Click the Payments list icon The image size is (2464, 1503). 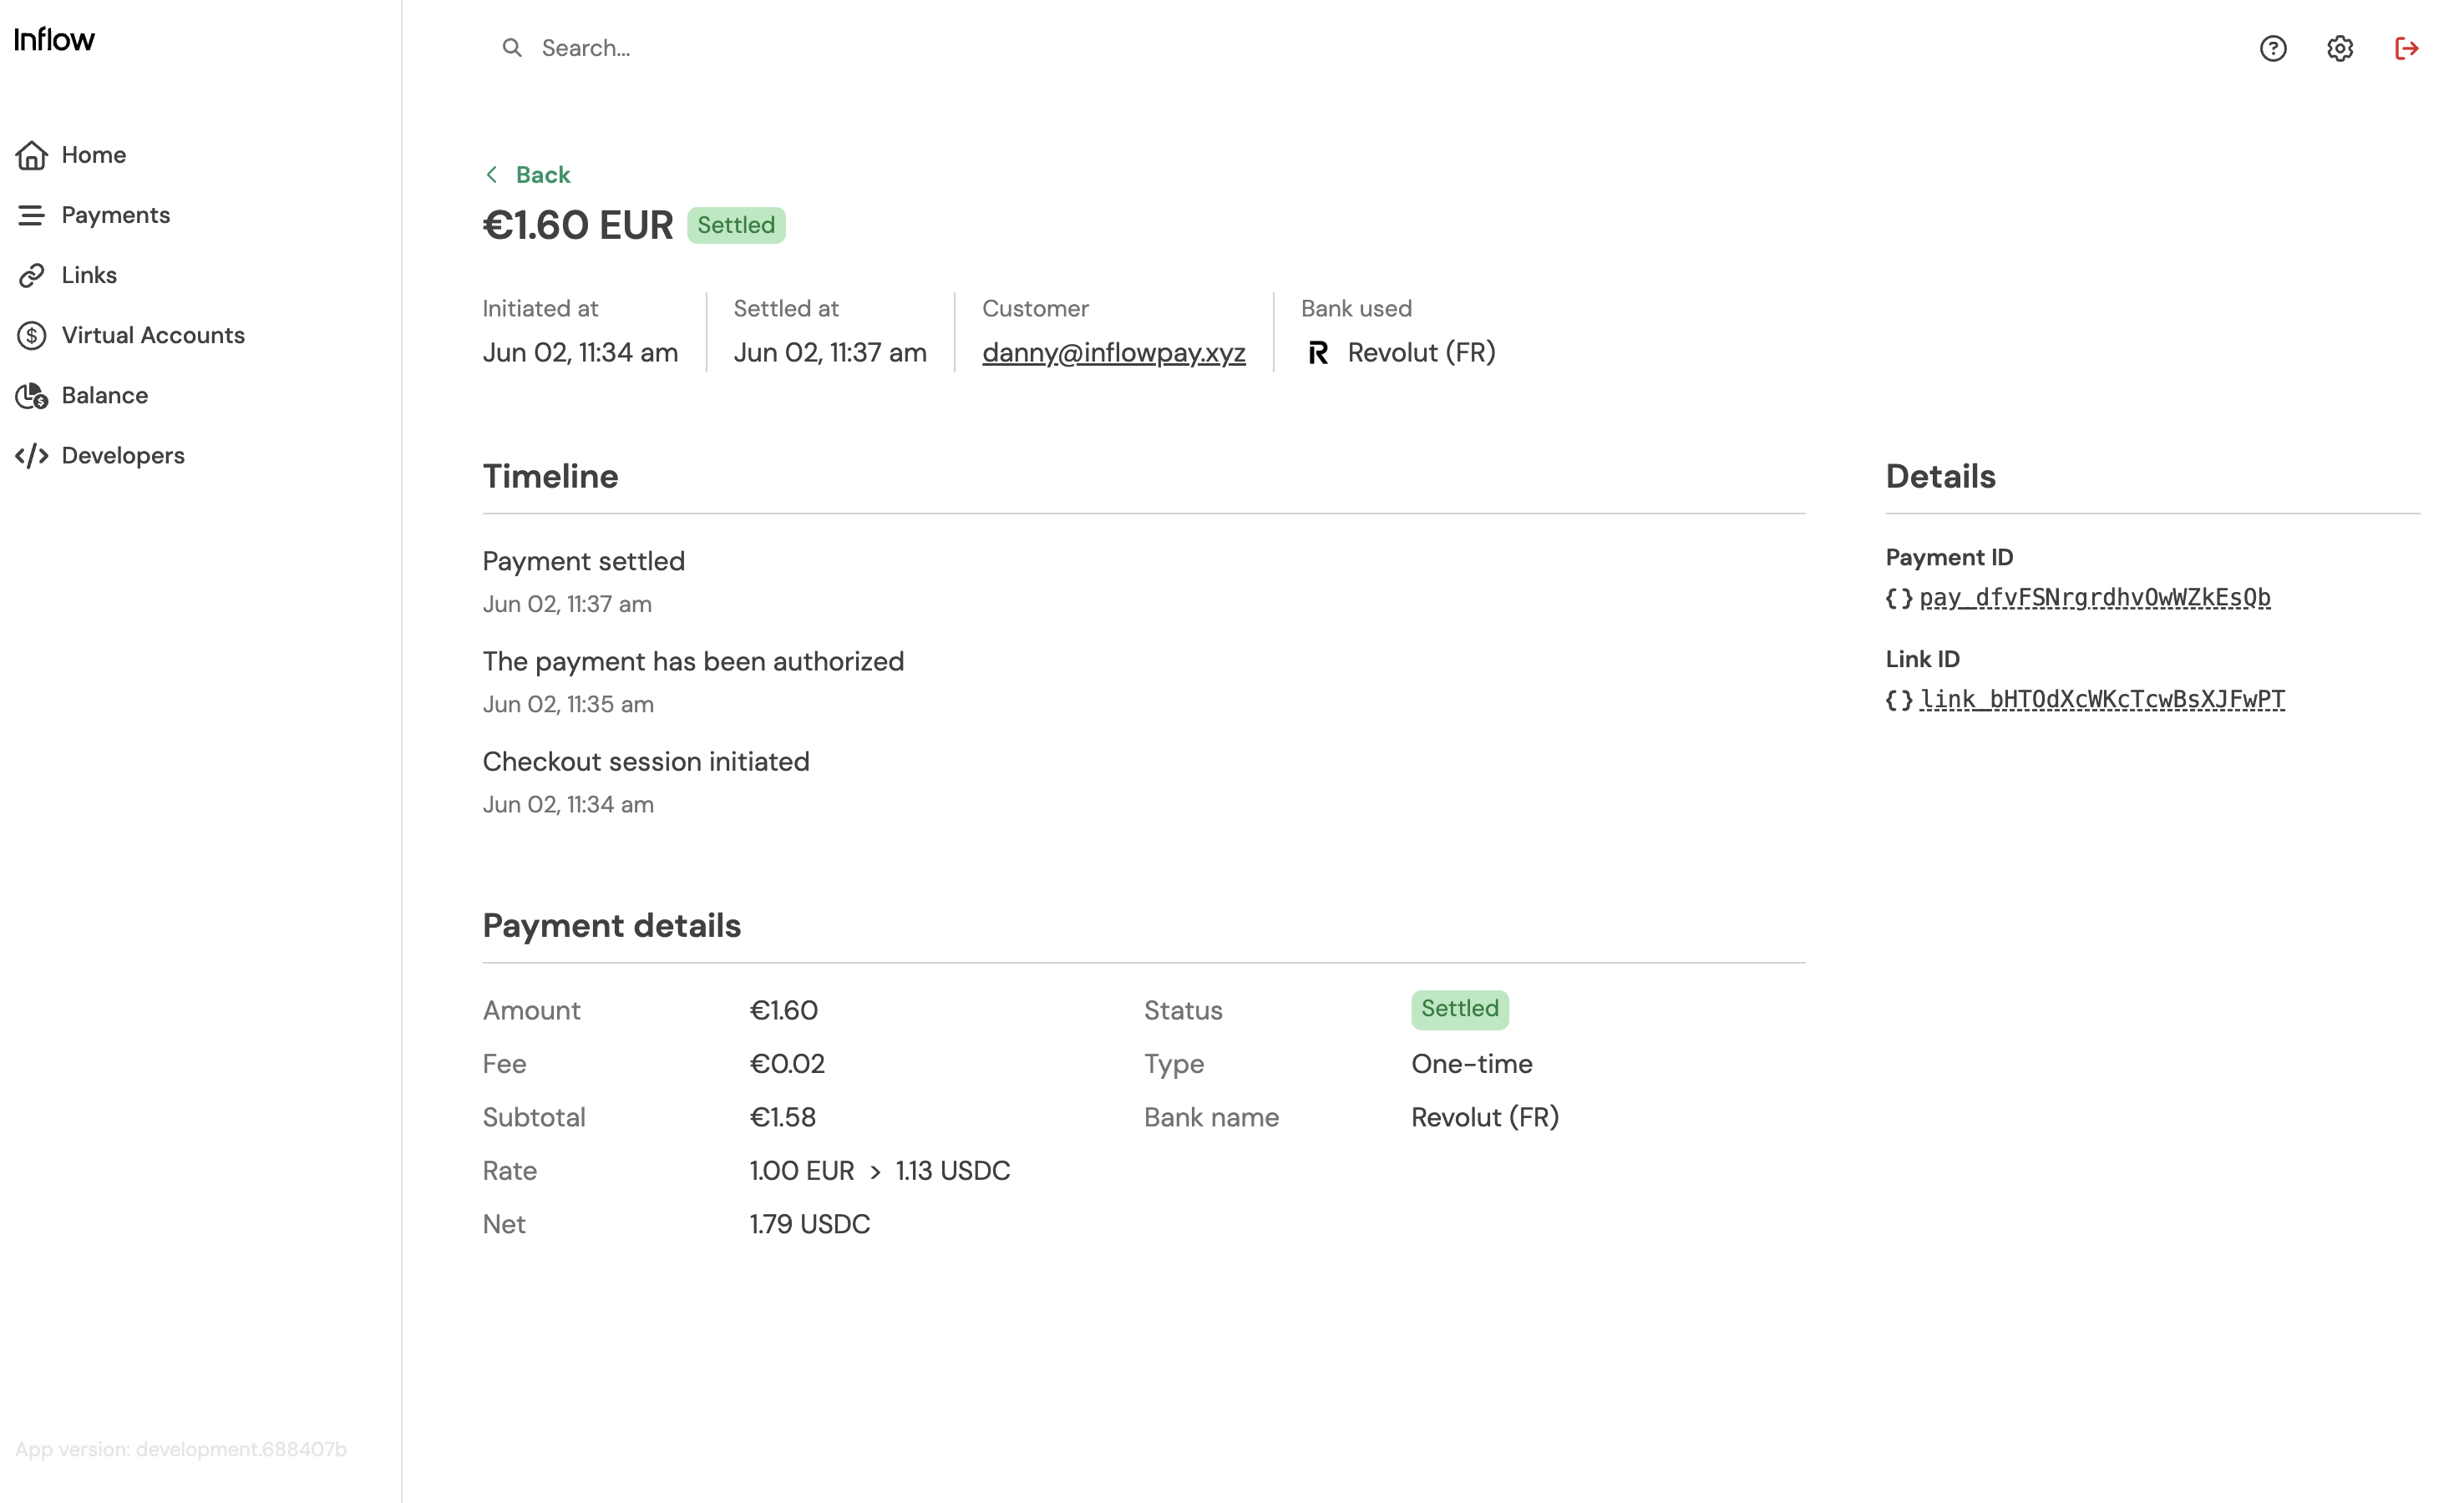pyautogui.click(x=31, y=215)
